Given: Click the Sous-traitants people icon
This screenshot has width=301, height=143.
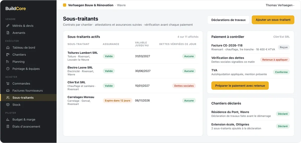Looking at the screenshot, I should [8, 97].
